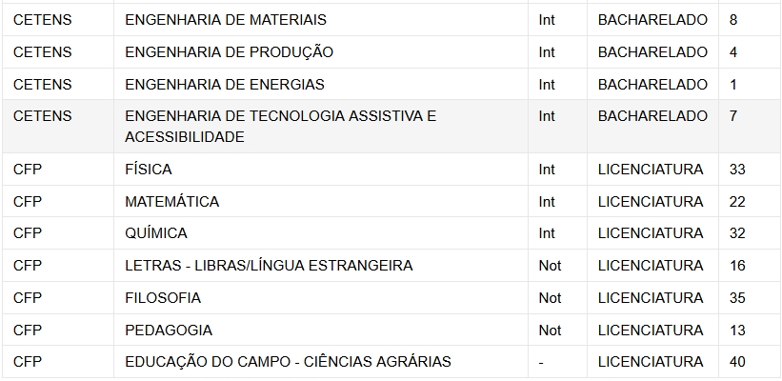Select ENGENHARIA DE TECNOLOGIA ASSISTIVA E ACESSIBILIDADE
782x381 pixels.
coord(280,126)
